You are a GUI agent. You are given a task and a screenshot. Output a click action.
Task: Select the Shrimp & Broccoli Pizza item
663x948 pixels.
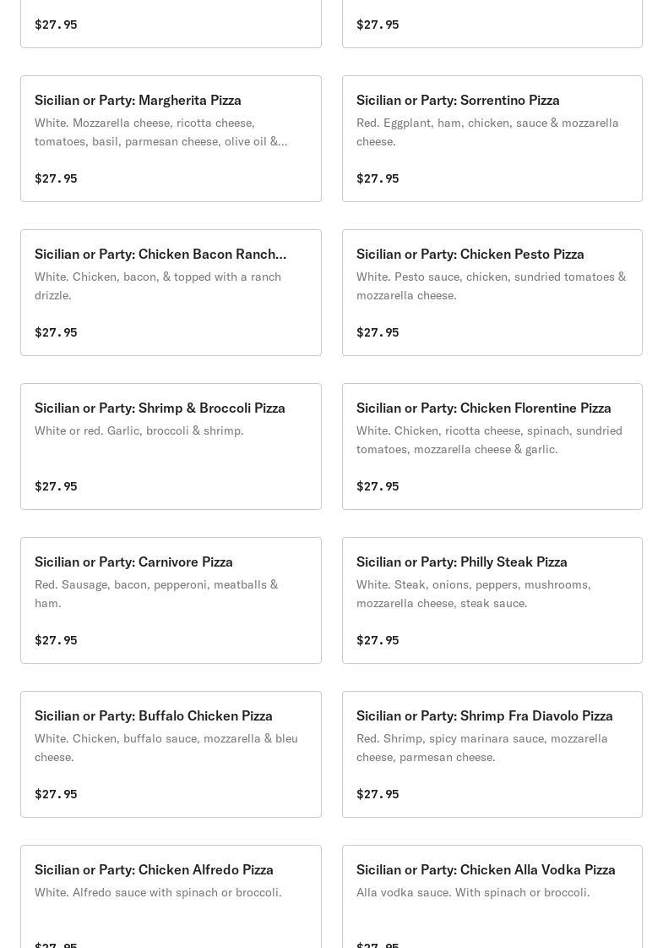[x=171, y=447]
